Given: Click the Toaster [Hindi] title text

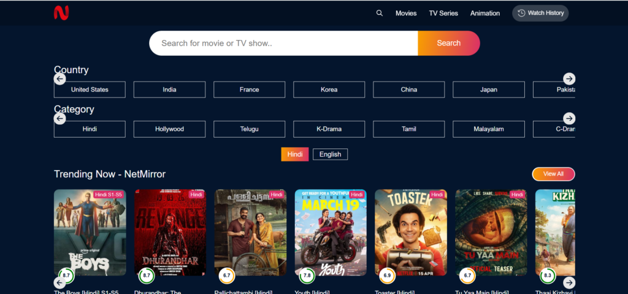Looking at the screenshot, I should pyautogui.click(x=394, y=292).
